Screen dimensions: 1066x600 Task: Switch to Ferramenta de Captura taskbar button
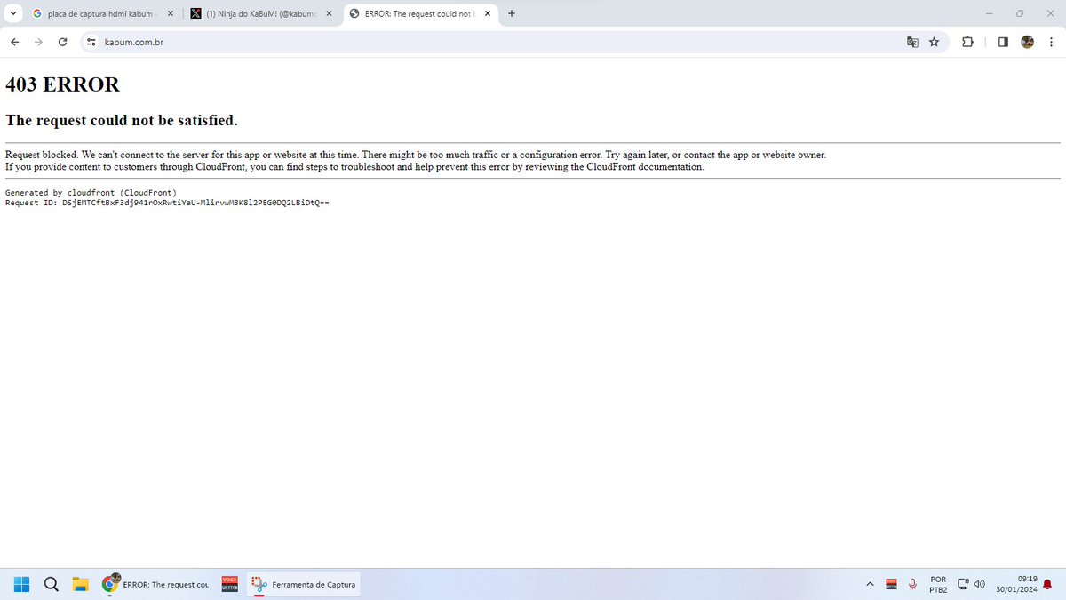(304, 584)
